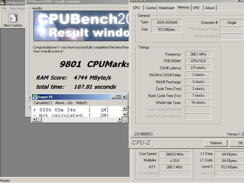The width and height of the screenshot is (244, 183).
Task: Click the Level 2 512 KBytes field
Action: (229, 167)
